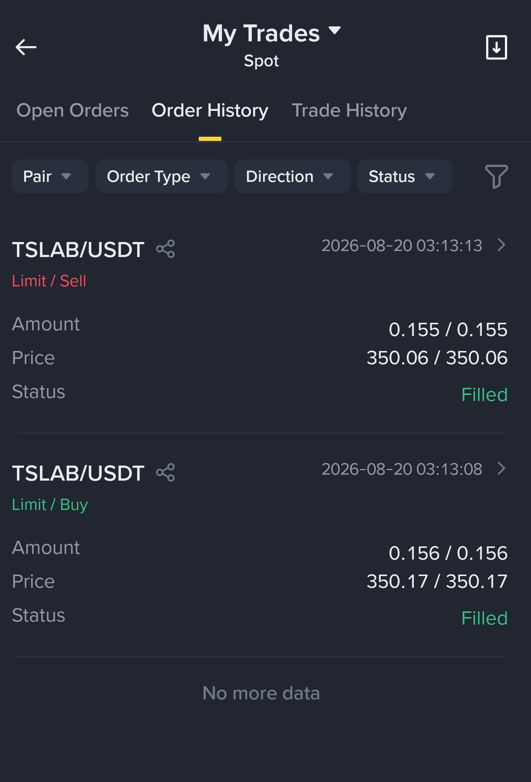
Task: Tap the buy order timestamp 03:13:08
Action: (x=402, y=469)
